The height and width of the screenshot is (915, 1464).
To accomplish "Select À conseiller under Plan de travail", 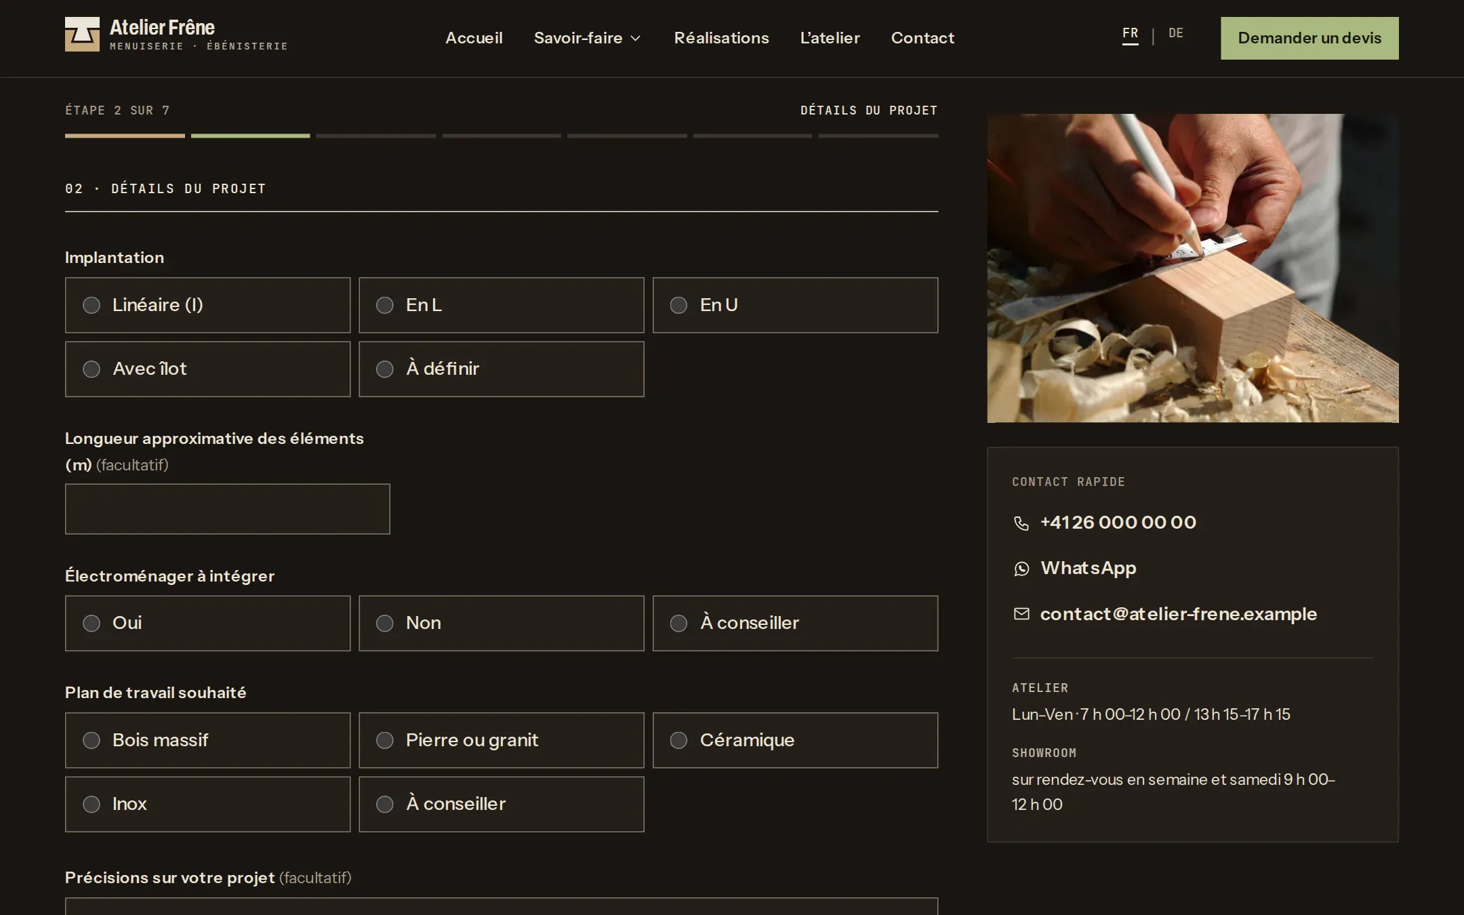I will click(502, 804).
